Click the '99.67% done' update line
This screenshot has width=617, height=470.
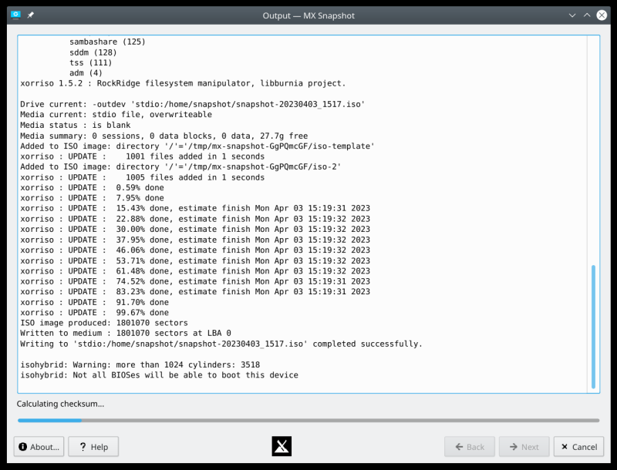point(94,312)
